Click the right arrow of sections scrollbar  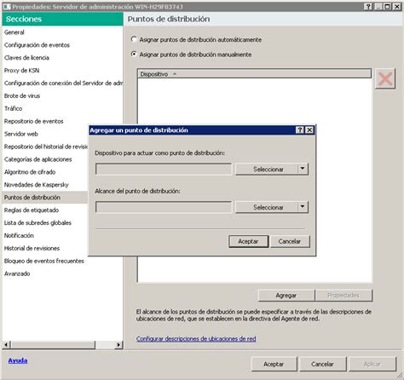[x=119, y=345]
